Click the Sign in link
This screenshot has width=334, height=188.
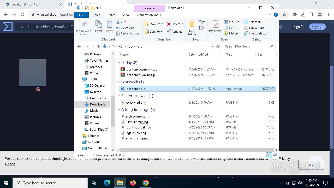coord(299,27)
